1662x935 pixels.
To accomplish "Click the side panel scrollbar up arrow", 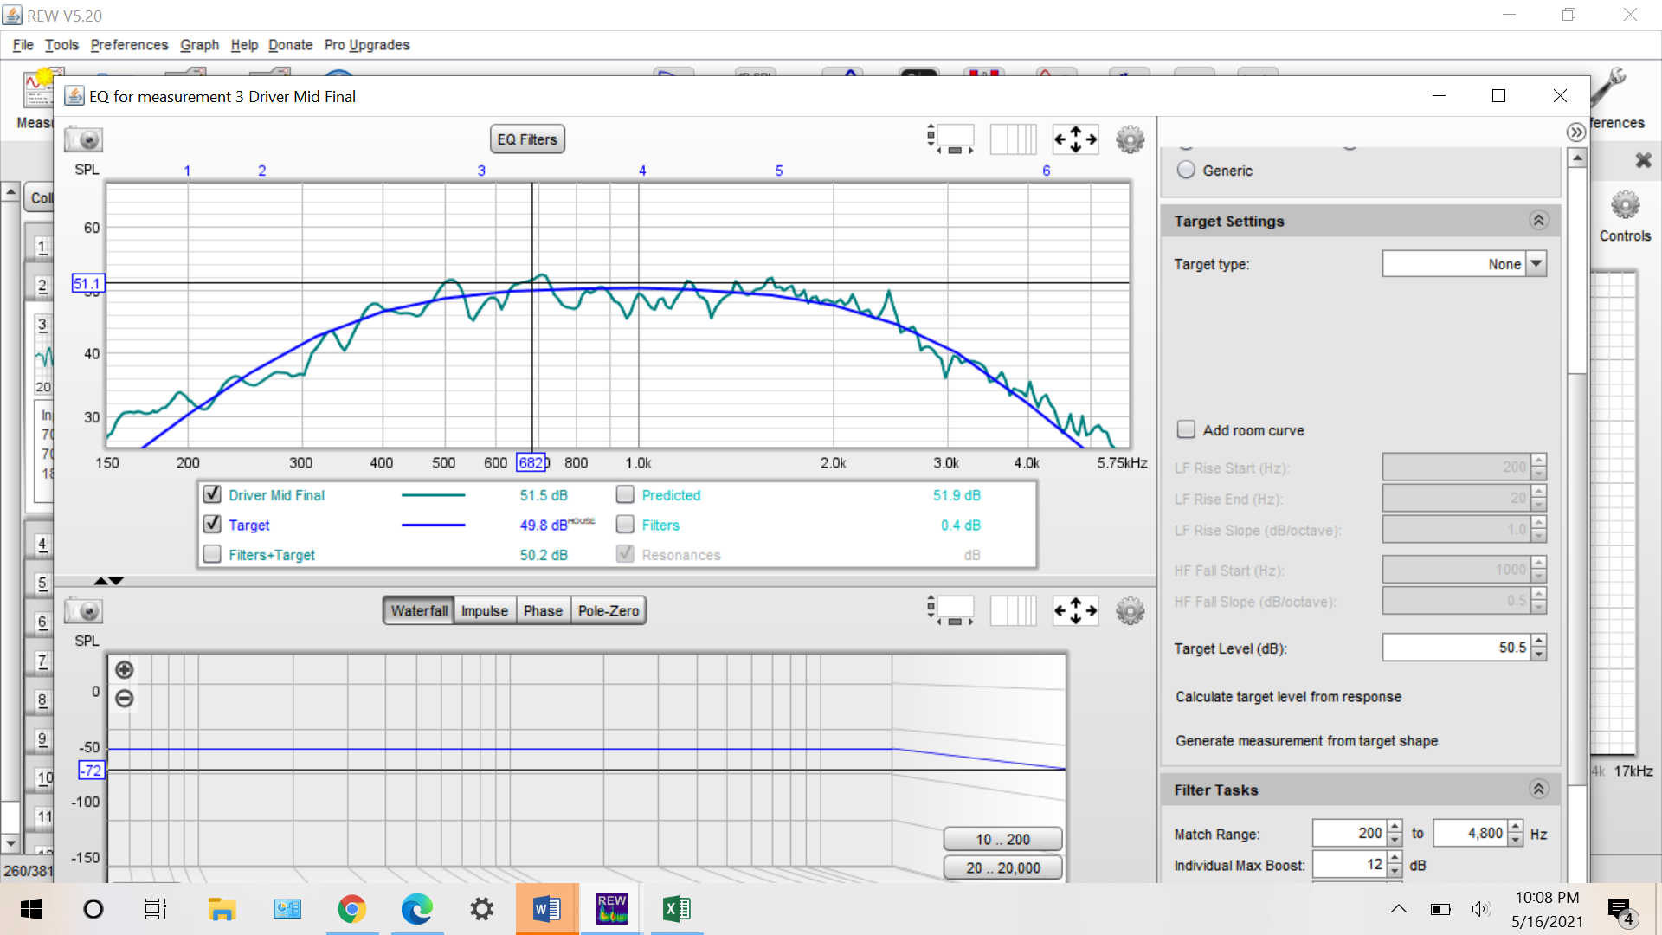I will tap(1577, 158).
